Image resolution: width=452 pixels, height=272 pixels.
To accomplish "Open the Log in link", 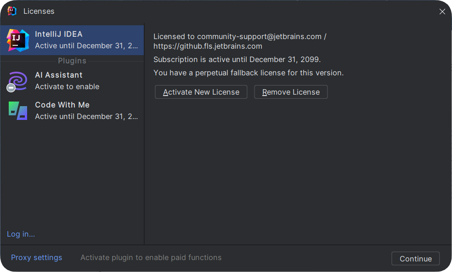I will [21, 234].
